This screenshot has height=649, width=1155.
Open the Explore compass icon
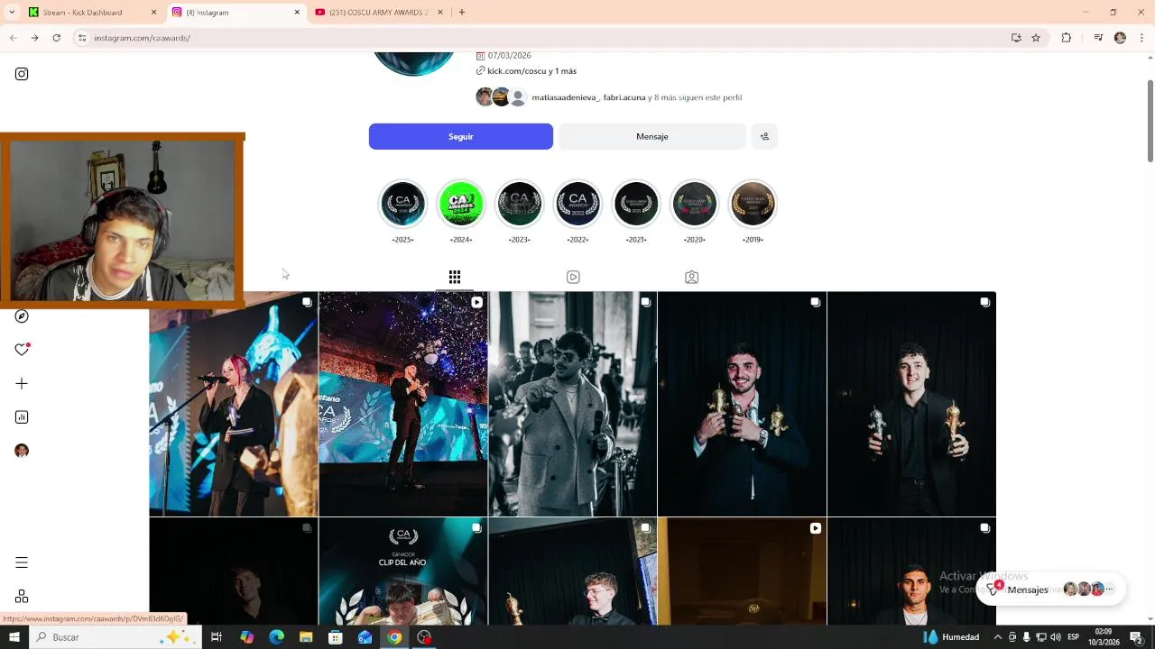tap(22, 316)
